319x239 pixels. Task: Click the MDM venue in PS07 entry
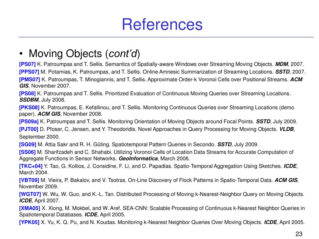click(282, 64)
